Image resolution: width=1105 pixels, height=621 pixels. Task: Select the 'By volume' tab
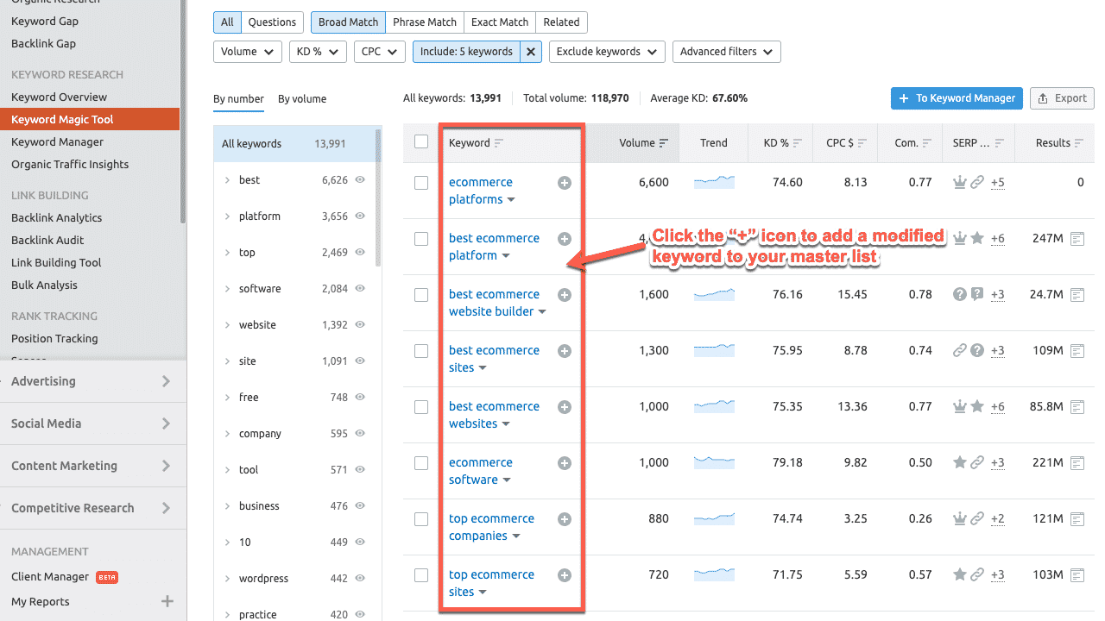tap(302, 99)
